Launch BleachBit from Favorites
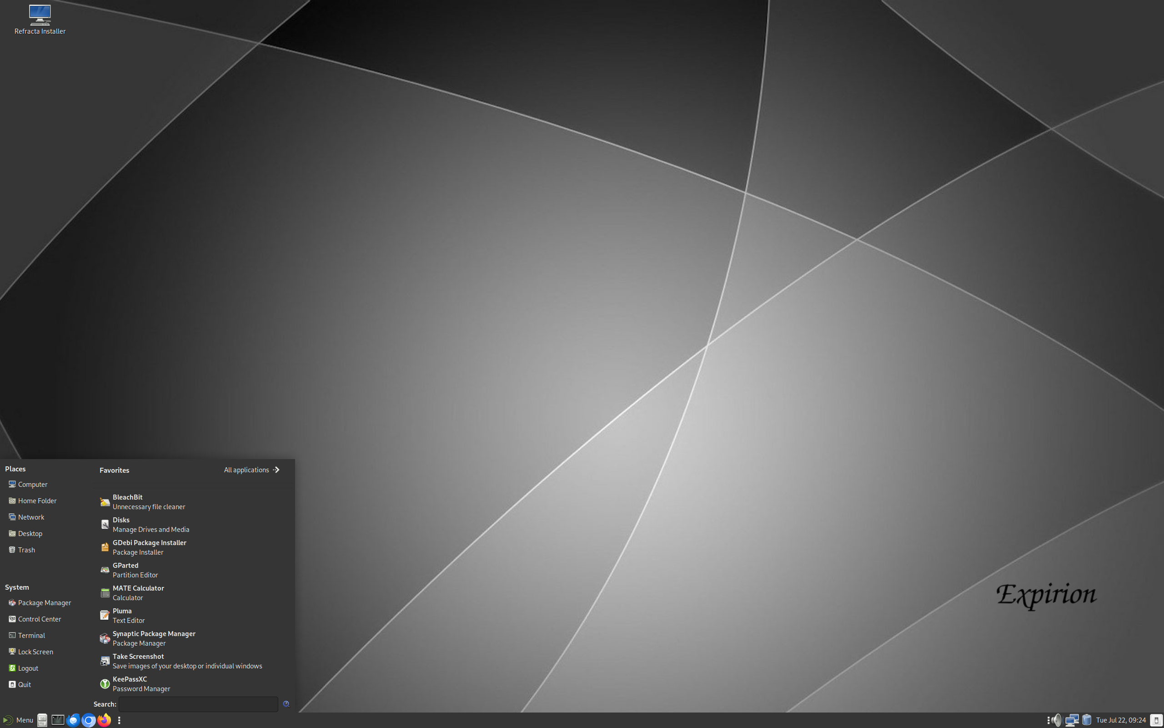1164x728 pixels. 192,502
